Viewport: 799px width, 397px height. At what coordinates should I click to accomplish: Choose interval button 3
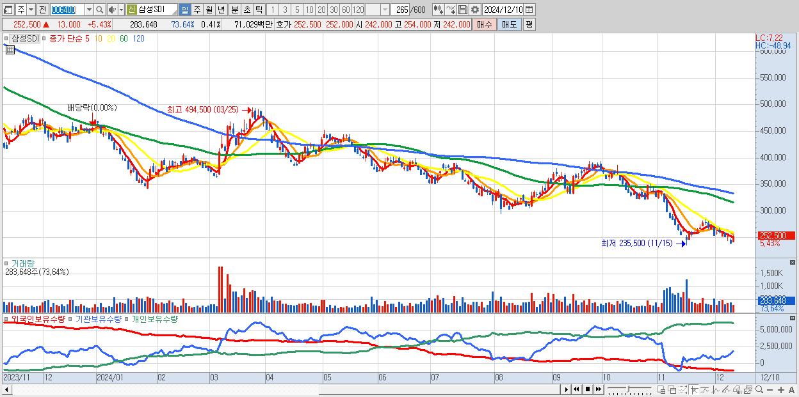coord(285,10)
